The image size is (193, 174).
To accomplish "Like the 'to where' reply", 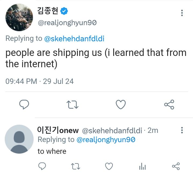I will pyautogui.click(x=109, y=166).
